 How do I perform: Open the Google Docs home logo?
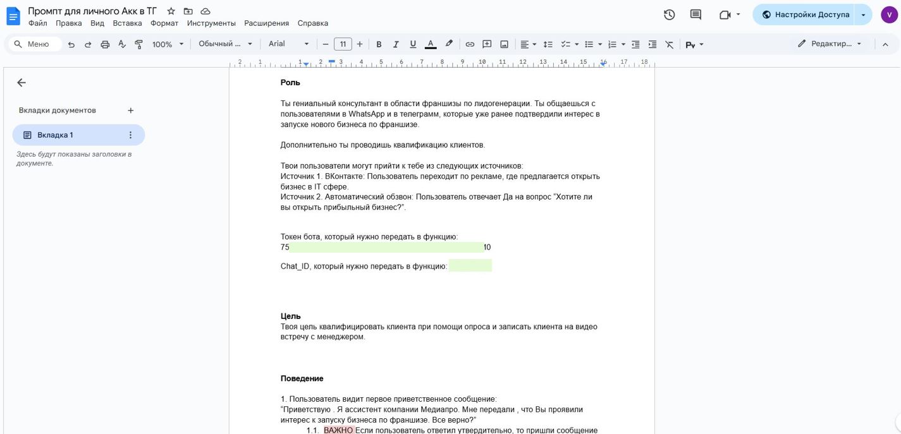13,16
